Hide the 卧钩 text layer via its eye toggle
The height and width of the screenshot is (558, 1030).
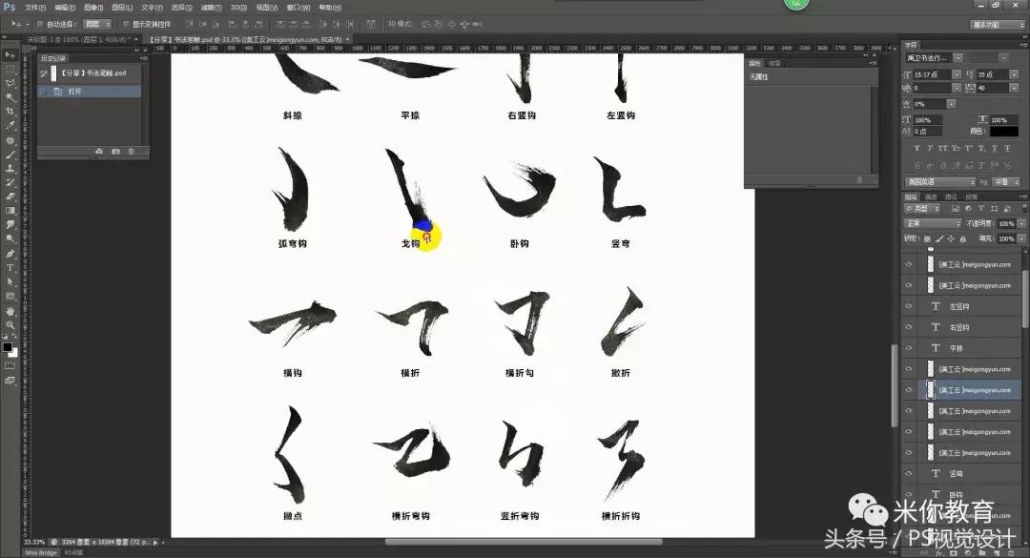point(907,492)
